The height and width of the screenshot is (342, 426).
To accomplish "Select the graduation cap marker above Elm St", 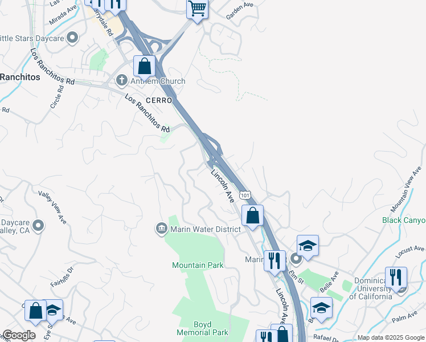I will (x=308, y=247).
